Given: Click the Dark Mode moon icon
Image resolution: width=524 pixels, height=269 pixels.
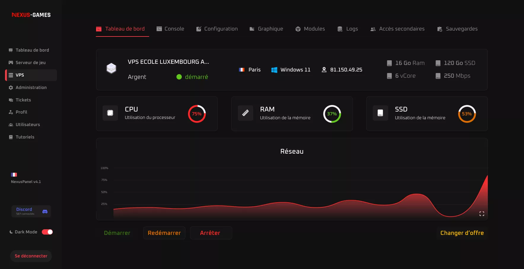Looking at the screenshot, I should (11, 232).
